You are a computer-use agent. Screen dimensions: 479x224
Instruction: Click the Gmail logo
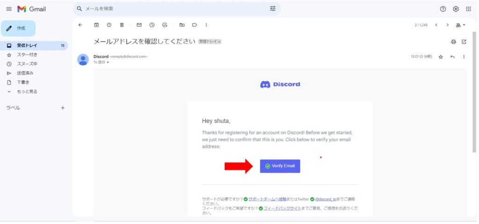(x=31, y=9)
